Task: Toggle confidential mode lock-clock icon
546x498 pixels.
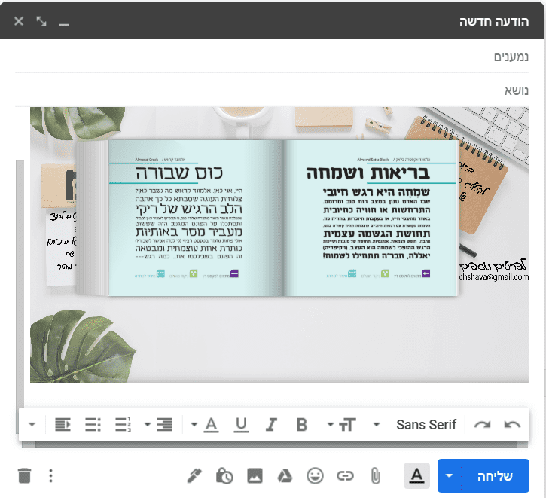Action: 224,476
